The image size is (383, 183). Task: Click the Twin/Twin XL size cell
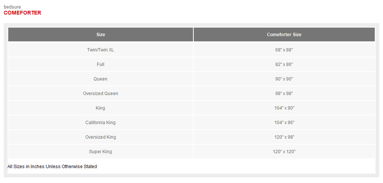click(101, 50)
